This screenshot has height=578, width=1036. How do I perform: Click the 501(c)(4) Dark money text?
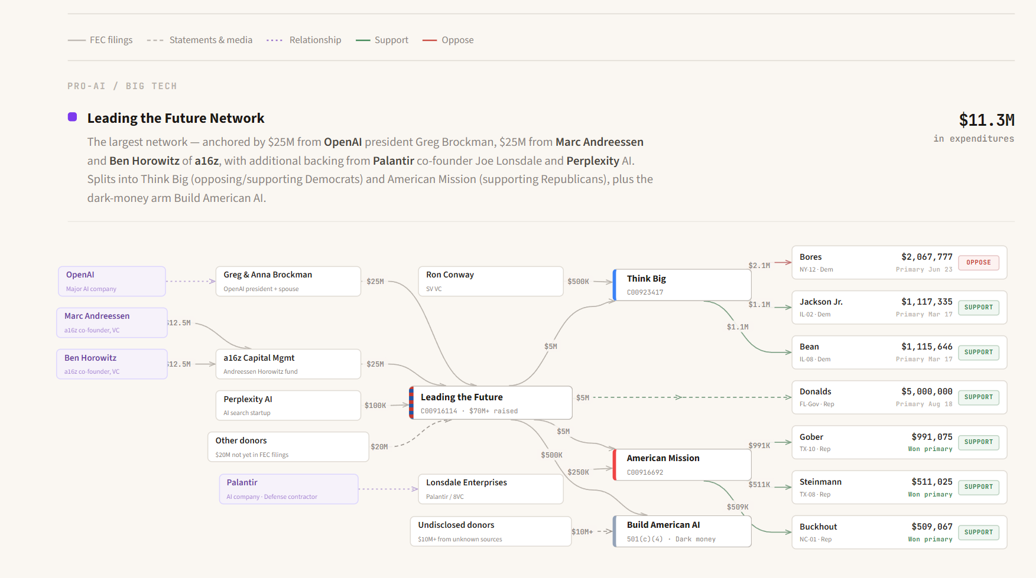[671, 539]
